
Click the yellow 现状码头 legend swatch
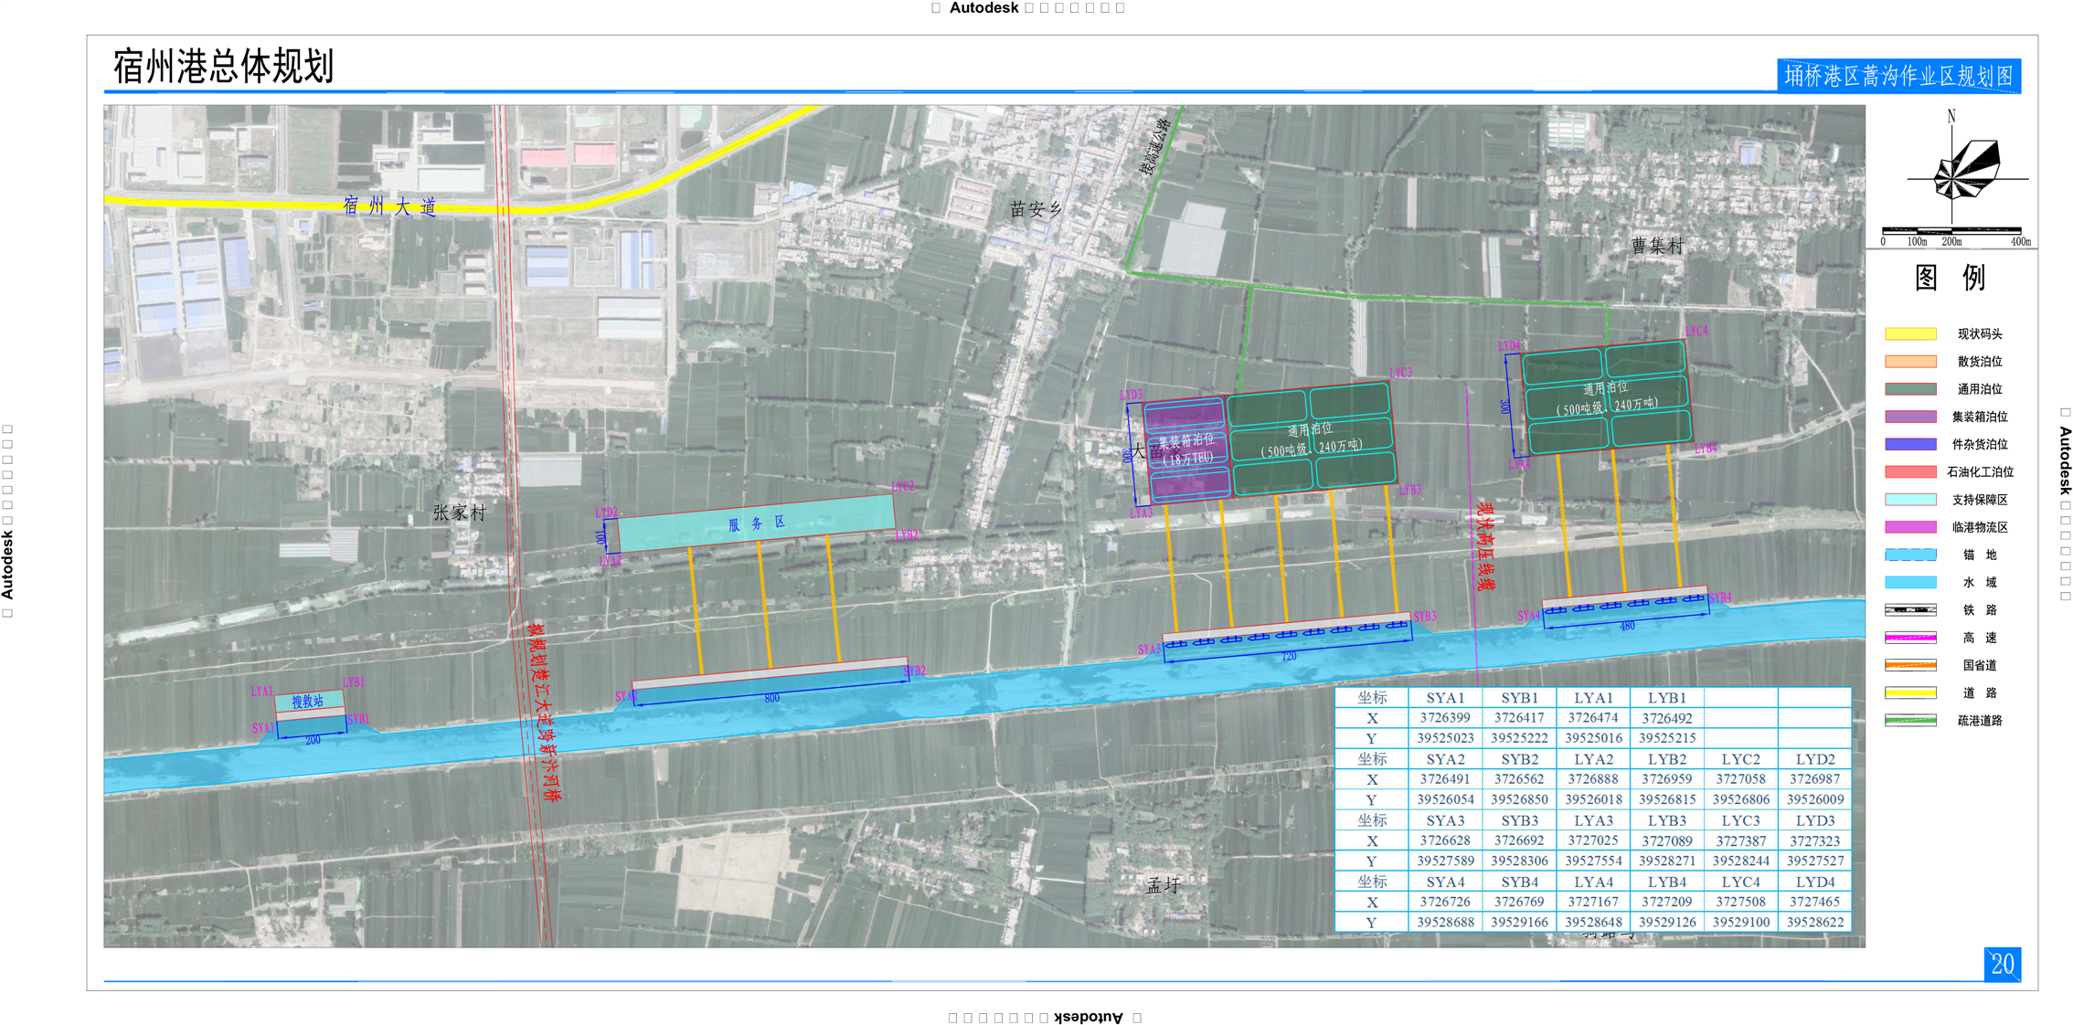1910,334
